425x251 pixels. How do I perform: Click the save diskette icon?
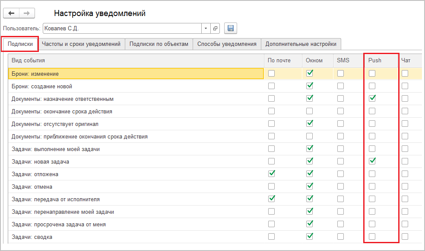pos(230,29)
